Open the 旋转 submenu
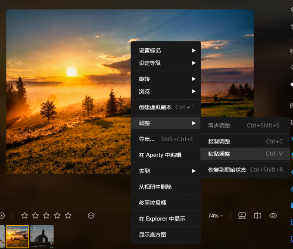Image resolution: width=293 pixels, height=249 pixels. point(166,79)
